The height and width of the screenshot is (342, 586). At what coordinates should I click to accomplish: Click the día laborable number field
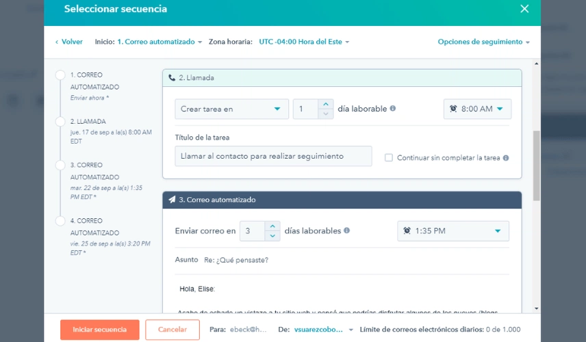click(306, 109)
